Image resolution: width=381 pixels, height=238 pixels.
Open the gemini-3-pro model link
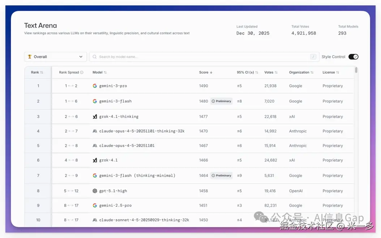(x=113, y=86)
